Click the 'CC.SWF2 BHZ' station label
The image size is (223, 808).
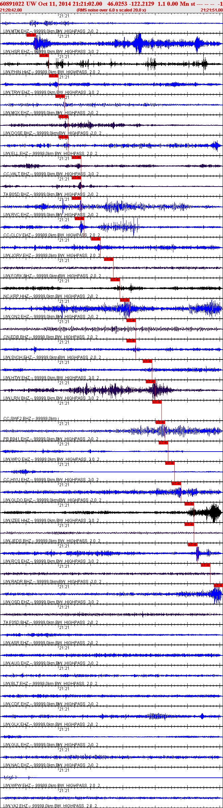tap(17, 419)
